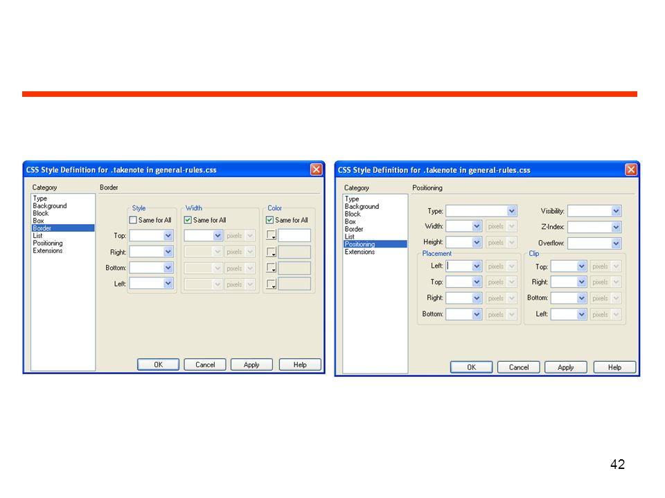The height and width of the screenshot is (498, 665).
Task: Open the Top border style dropdown
Action: pyautogui.click(x=168, y=235)
